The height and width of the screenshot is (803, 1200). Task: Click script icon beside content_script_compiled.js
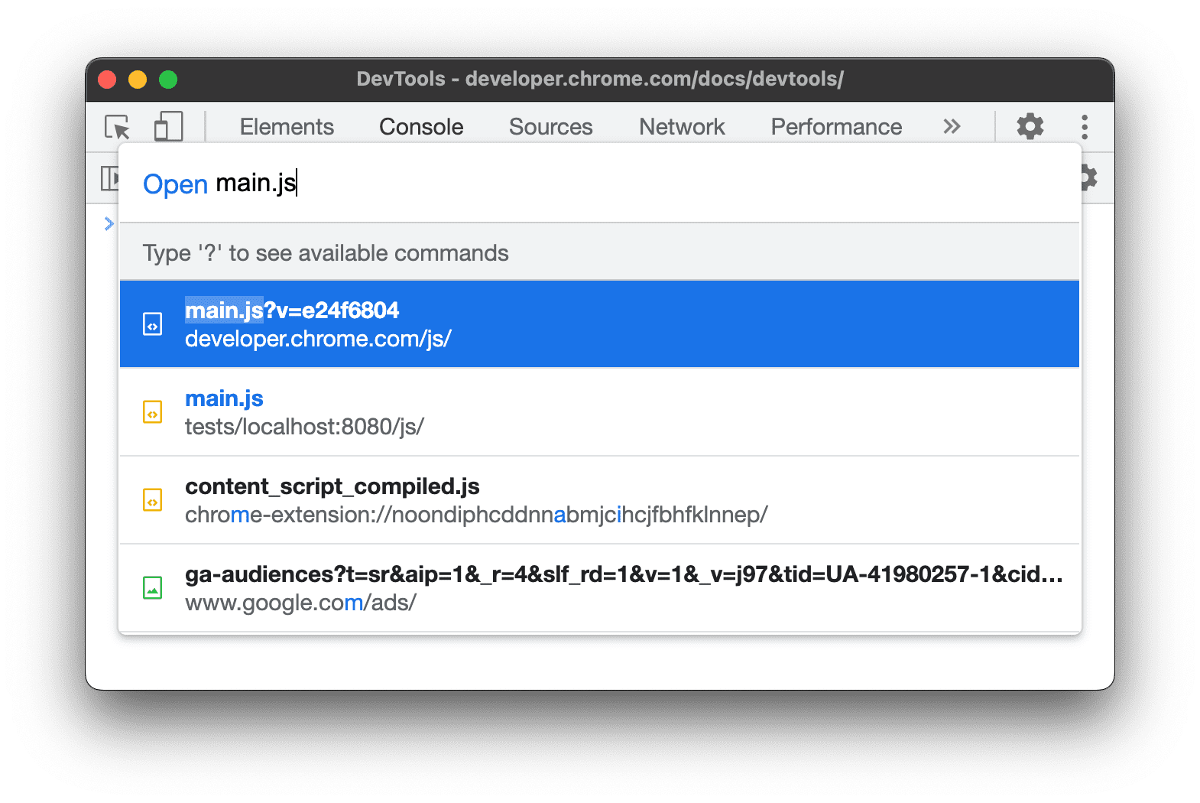pos(153,500)
